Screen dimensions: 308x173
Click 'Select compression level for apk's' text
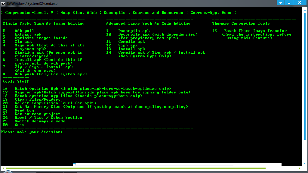(x=56, y=103)
